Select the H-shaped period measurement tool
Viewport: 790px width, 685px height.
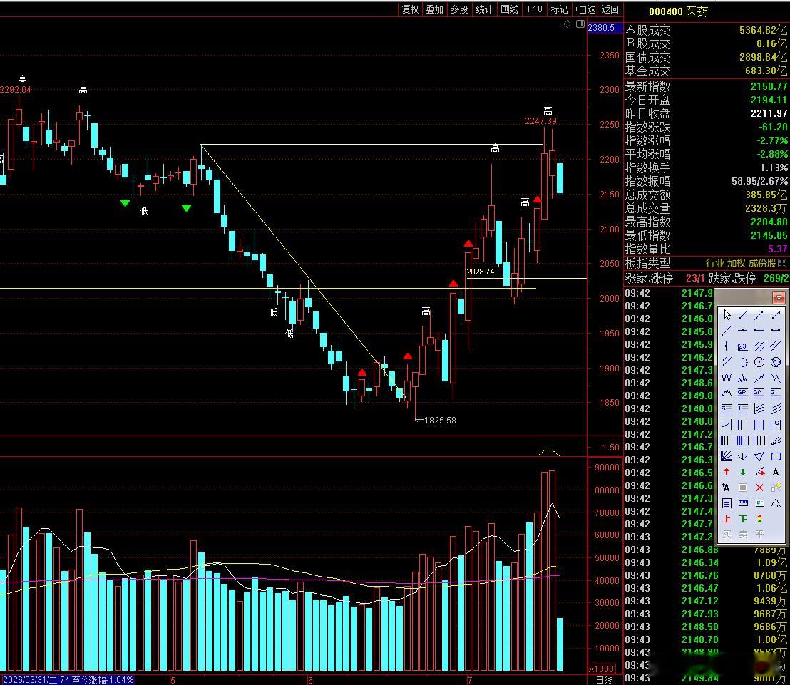pos(727,425)
